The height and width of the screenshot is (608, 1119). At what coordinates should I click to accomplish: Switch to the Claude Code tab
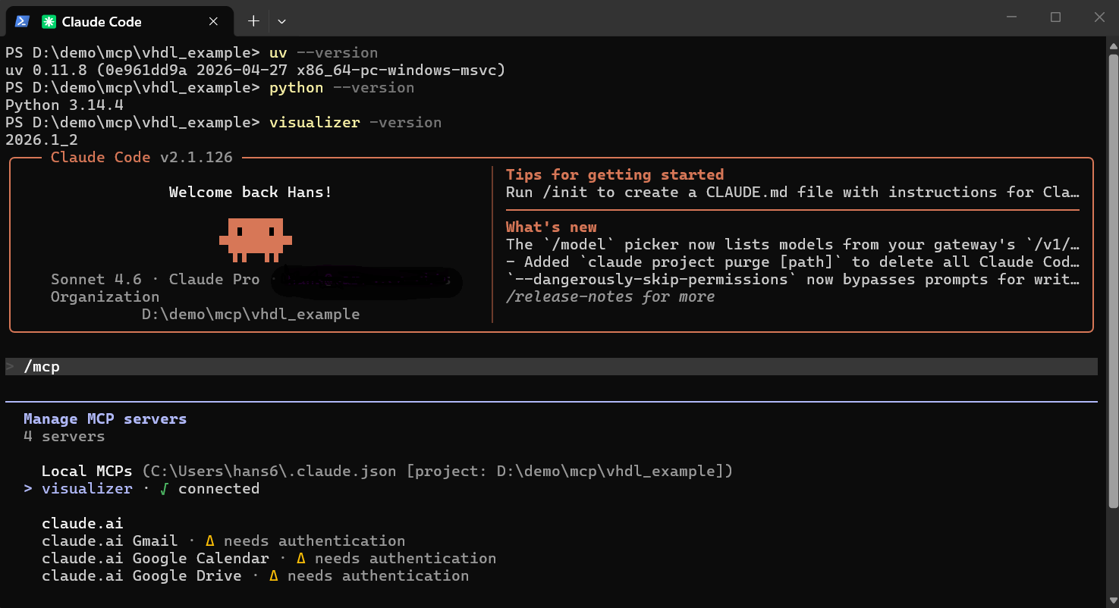121,21
